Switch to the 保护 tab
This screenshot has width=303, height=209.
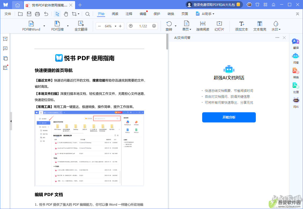(x=157, y=14)
